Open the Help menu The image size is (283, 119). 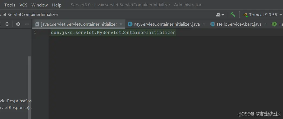click(57, 5)
